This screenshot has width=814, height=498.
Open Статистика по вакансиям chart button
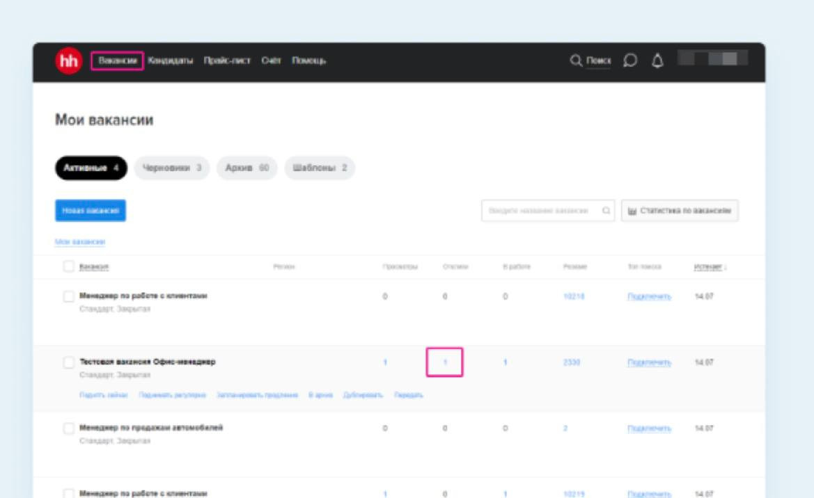point(680,211)
